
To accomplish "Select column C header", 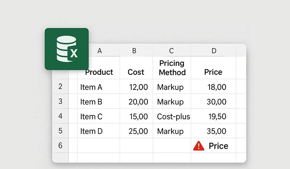I will (171, 50).
